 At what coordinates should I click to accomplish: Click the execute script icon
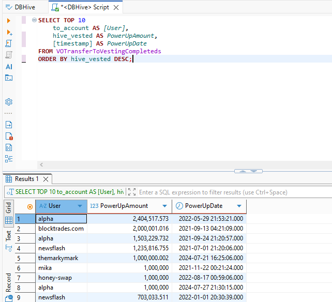(9, 43)
